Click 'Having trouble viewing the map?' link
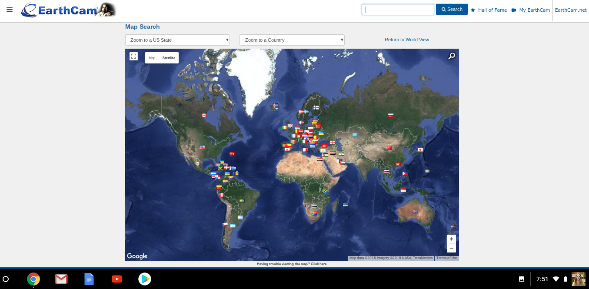The image size is (589, 289). [x=292, y=264]
